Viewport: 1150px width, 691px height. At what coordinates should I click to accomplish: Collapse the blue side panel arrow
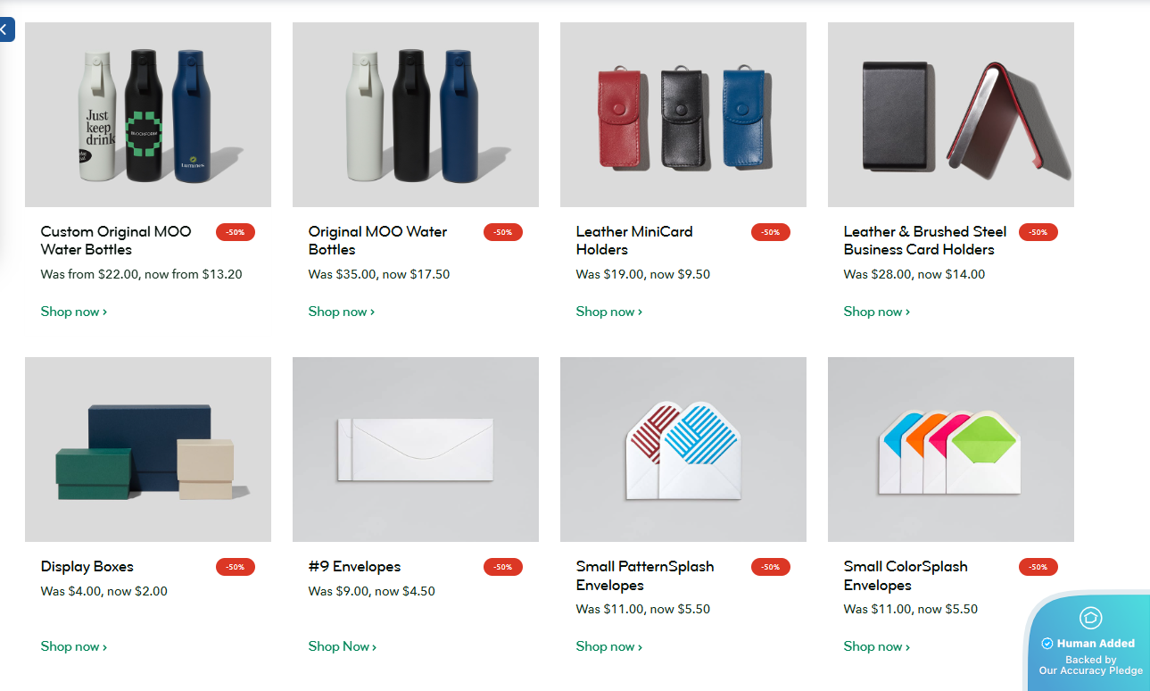[6, 29]
